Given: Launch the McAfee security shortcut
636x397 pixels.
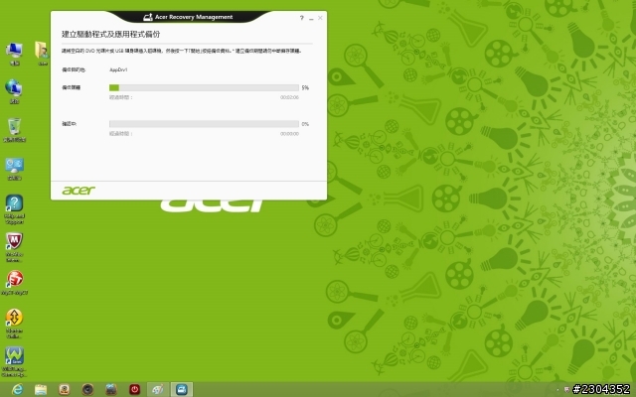Looking at the screenshot, I should pos(14,247).
